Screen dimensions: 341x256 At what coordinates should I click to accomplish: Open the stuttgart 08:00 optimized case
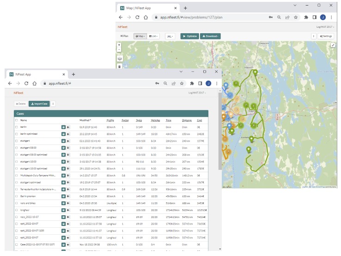34,155
